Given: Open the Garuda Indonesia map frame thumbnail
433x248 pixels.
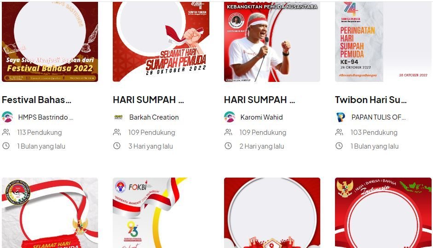Looking at the screenshot, I should tap(383, 213).
